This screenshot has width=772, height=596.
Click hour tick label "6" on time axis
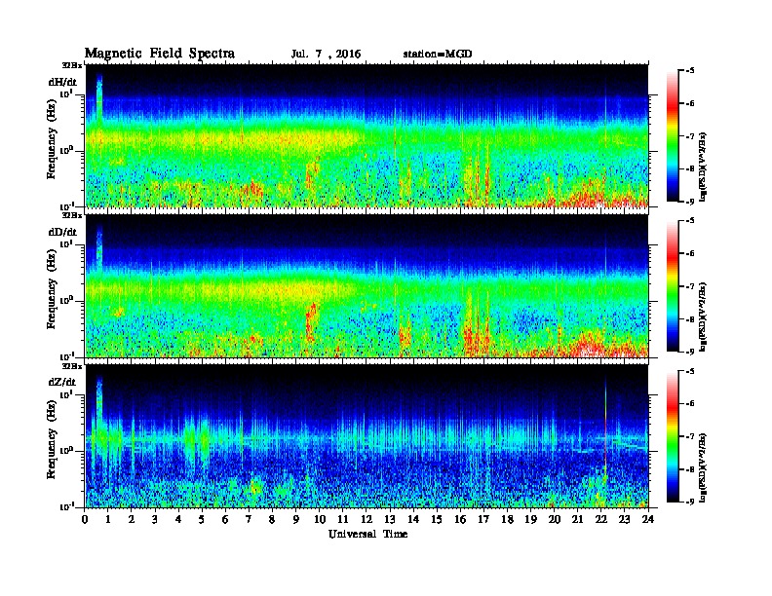[x=225, y=520]
